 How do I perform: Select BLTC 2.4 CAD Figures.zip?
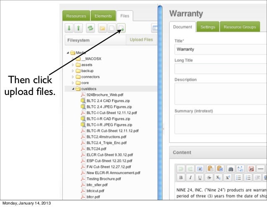[108, 101]
